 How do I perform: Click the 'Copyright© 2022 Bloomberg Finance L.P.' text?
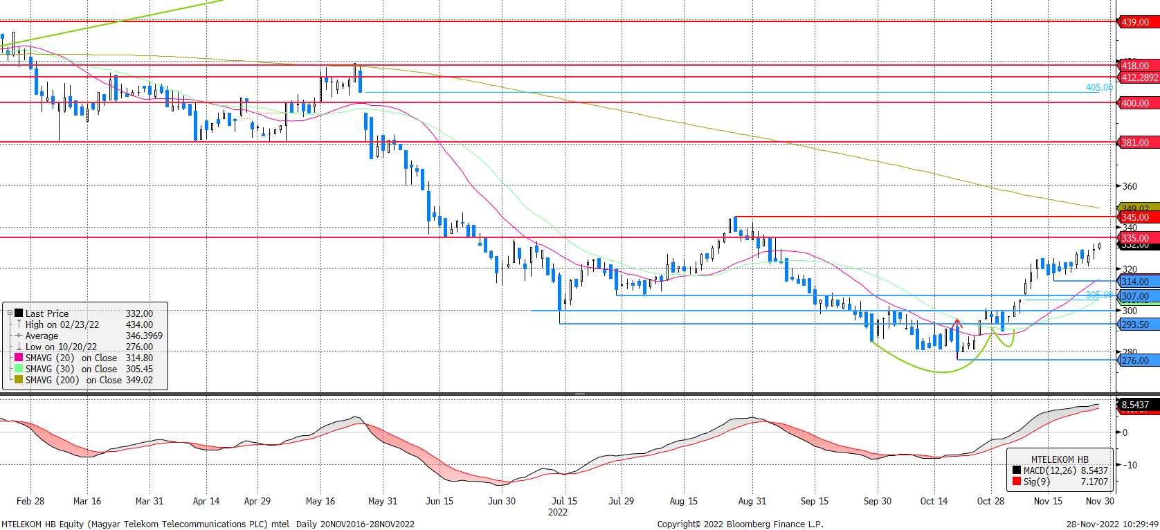pyautogui.click(x=741, y=524)
